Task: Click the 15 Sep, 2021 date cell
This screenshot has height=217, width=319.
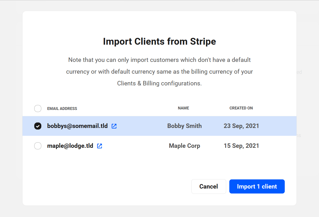Action: tap(241, 146)
